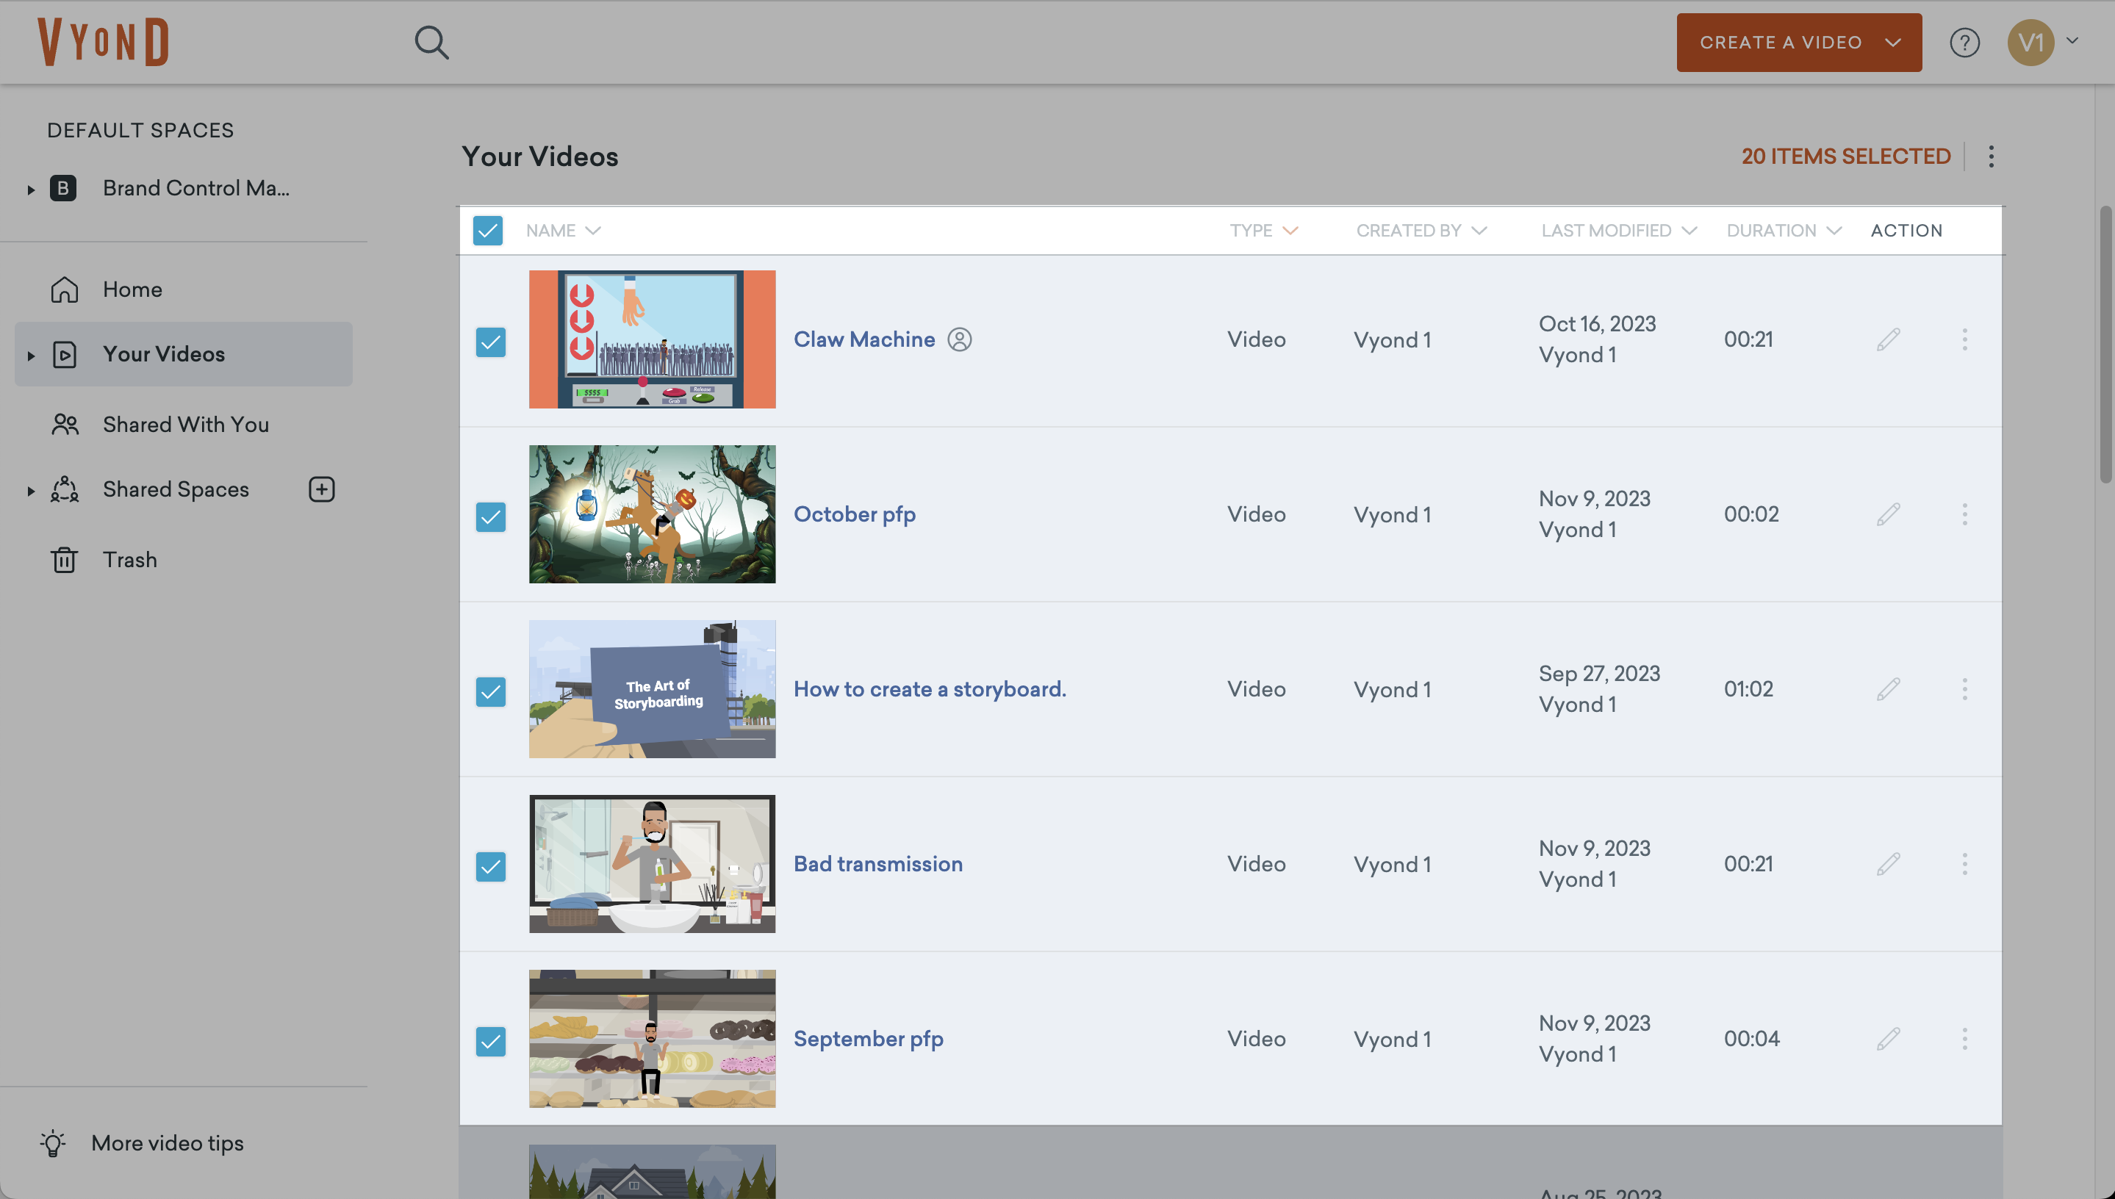Uncheck the September pfp checkbox
2115x1199 pixels.
(491, 1041)
